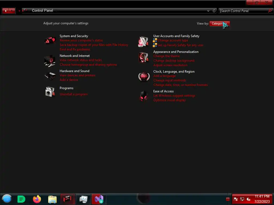Open the Hardware and Sound icon

[x=50, y=76]
